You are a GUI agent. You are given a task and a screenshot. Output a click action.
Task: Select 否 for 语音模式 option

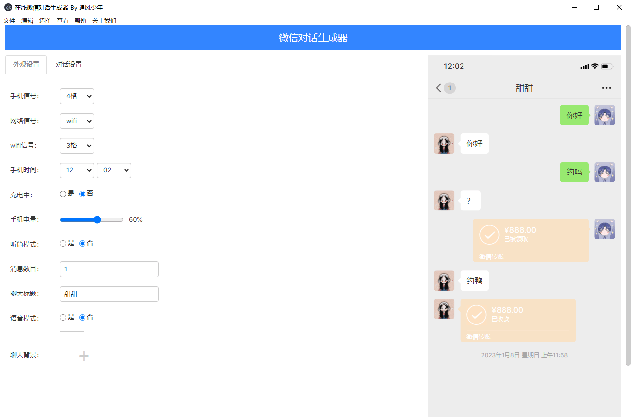click(x=83, y=317)
